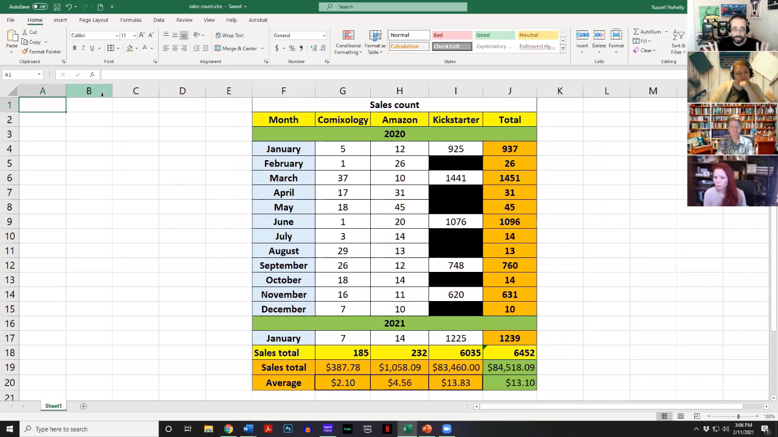Switch to Page Break Preview view
Screen dimensions: 778x437
click(697, 416)
